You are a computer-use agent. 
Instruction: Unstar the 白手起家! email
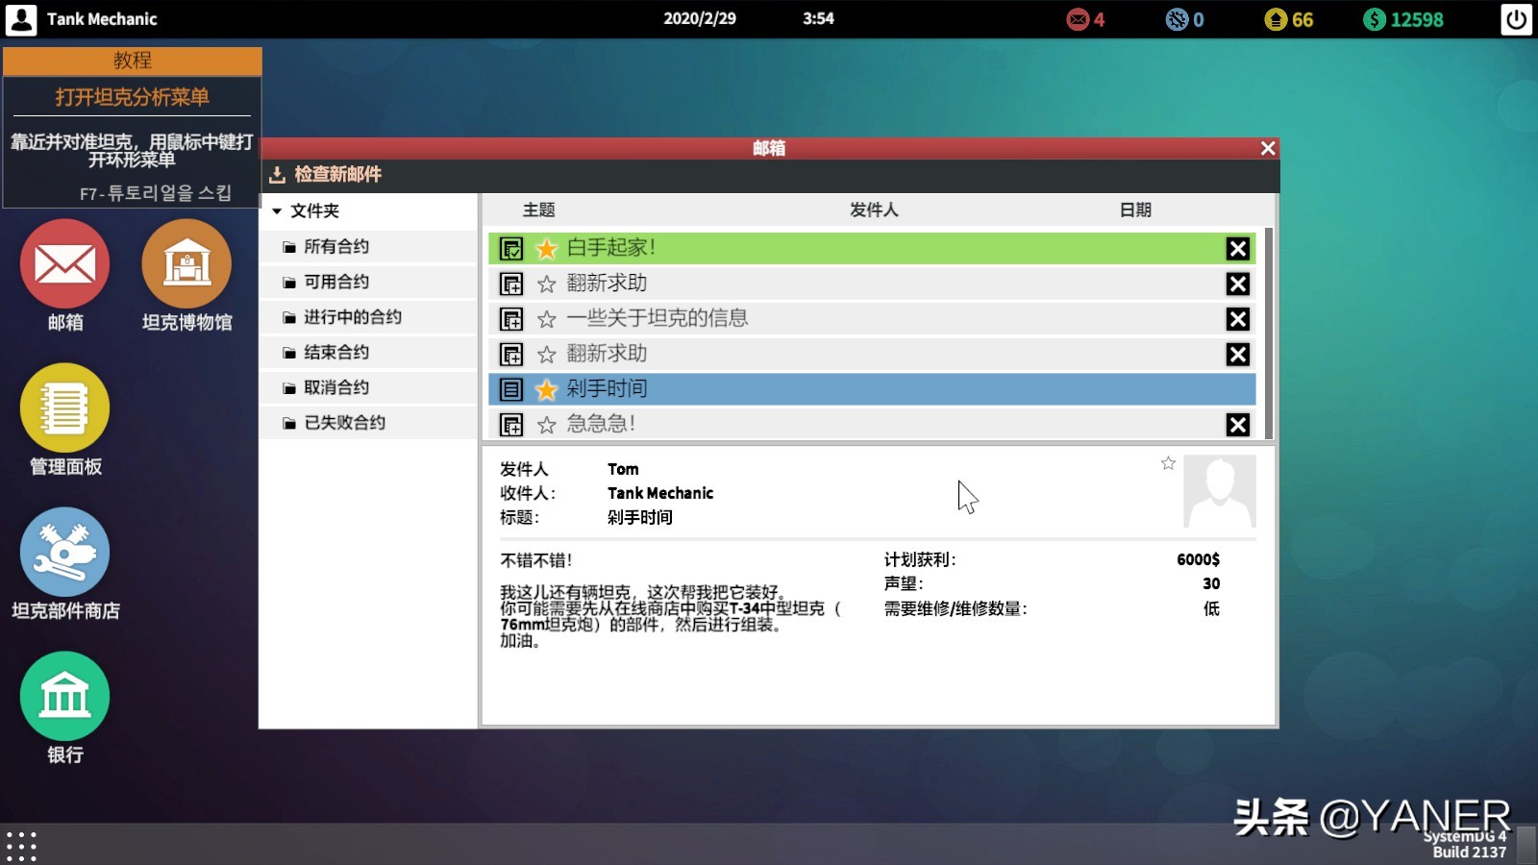546,248
